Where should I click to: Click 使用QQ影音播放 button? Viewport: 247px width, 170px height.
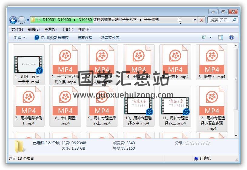coord(52,38)
